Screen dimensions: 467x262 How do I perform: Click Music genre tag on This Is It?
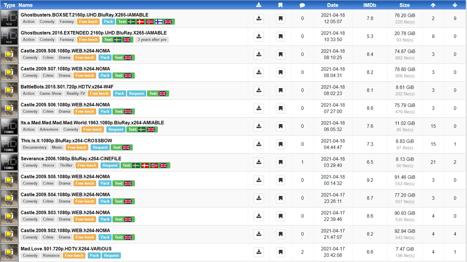(x=57, y=147)
